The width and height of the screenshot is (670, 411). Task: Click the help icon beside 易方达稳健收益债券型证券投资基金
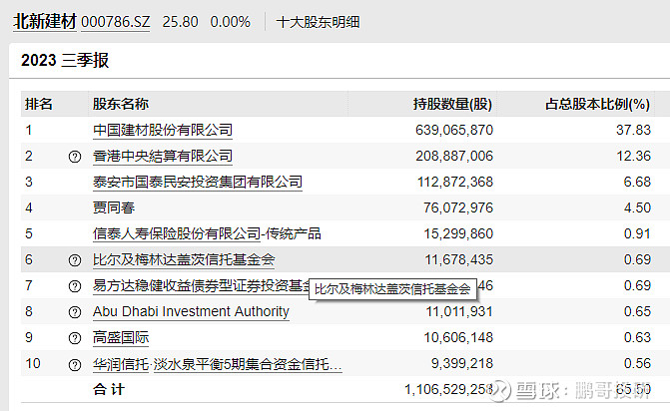(74, 286)
